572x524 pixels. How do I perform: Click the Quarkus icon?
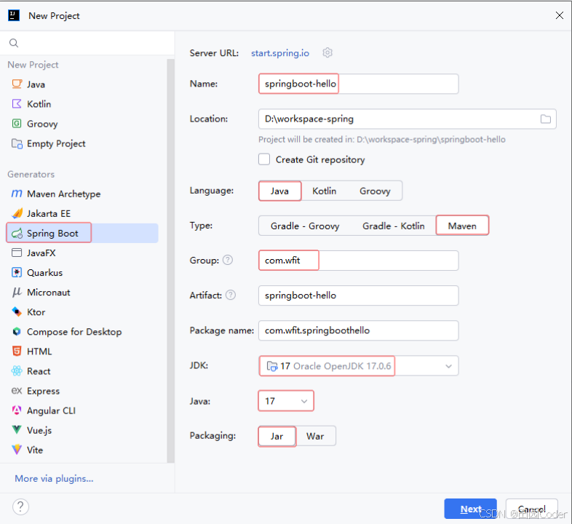(17, 272)
